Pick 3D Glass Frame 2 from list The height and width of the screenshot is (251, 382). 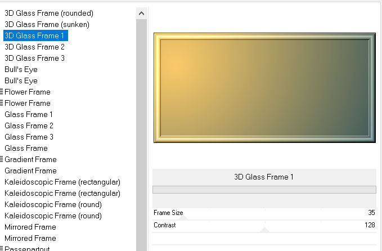pos(35,47)
